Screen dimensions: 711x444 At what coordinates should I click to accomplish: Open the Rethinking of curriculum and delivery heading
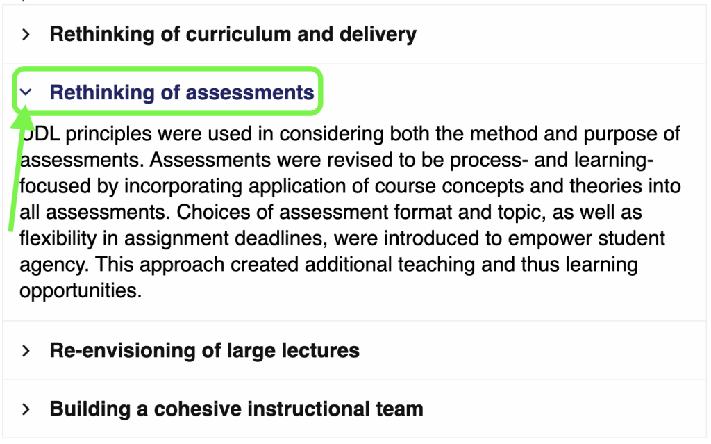[233, 35]
